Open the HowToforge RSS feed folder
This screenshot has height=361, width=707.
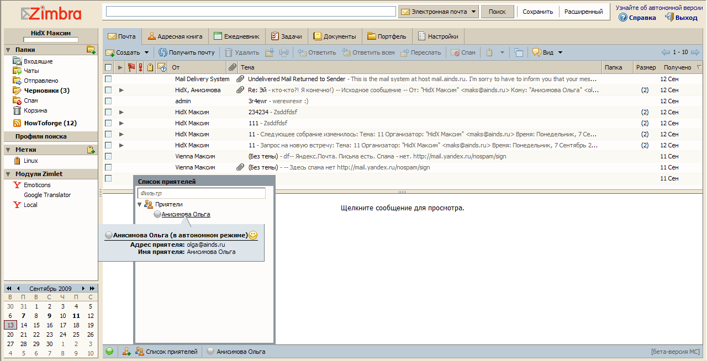coord(50,123)
